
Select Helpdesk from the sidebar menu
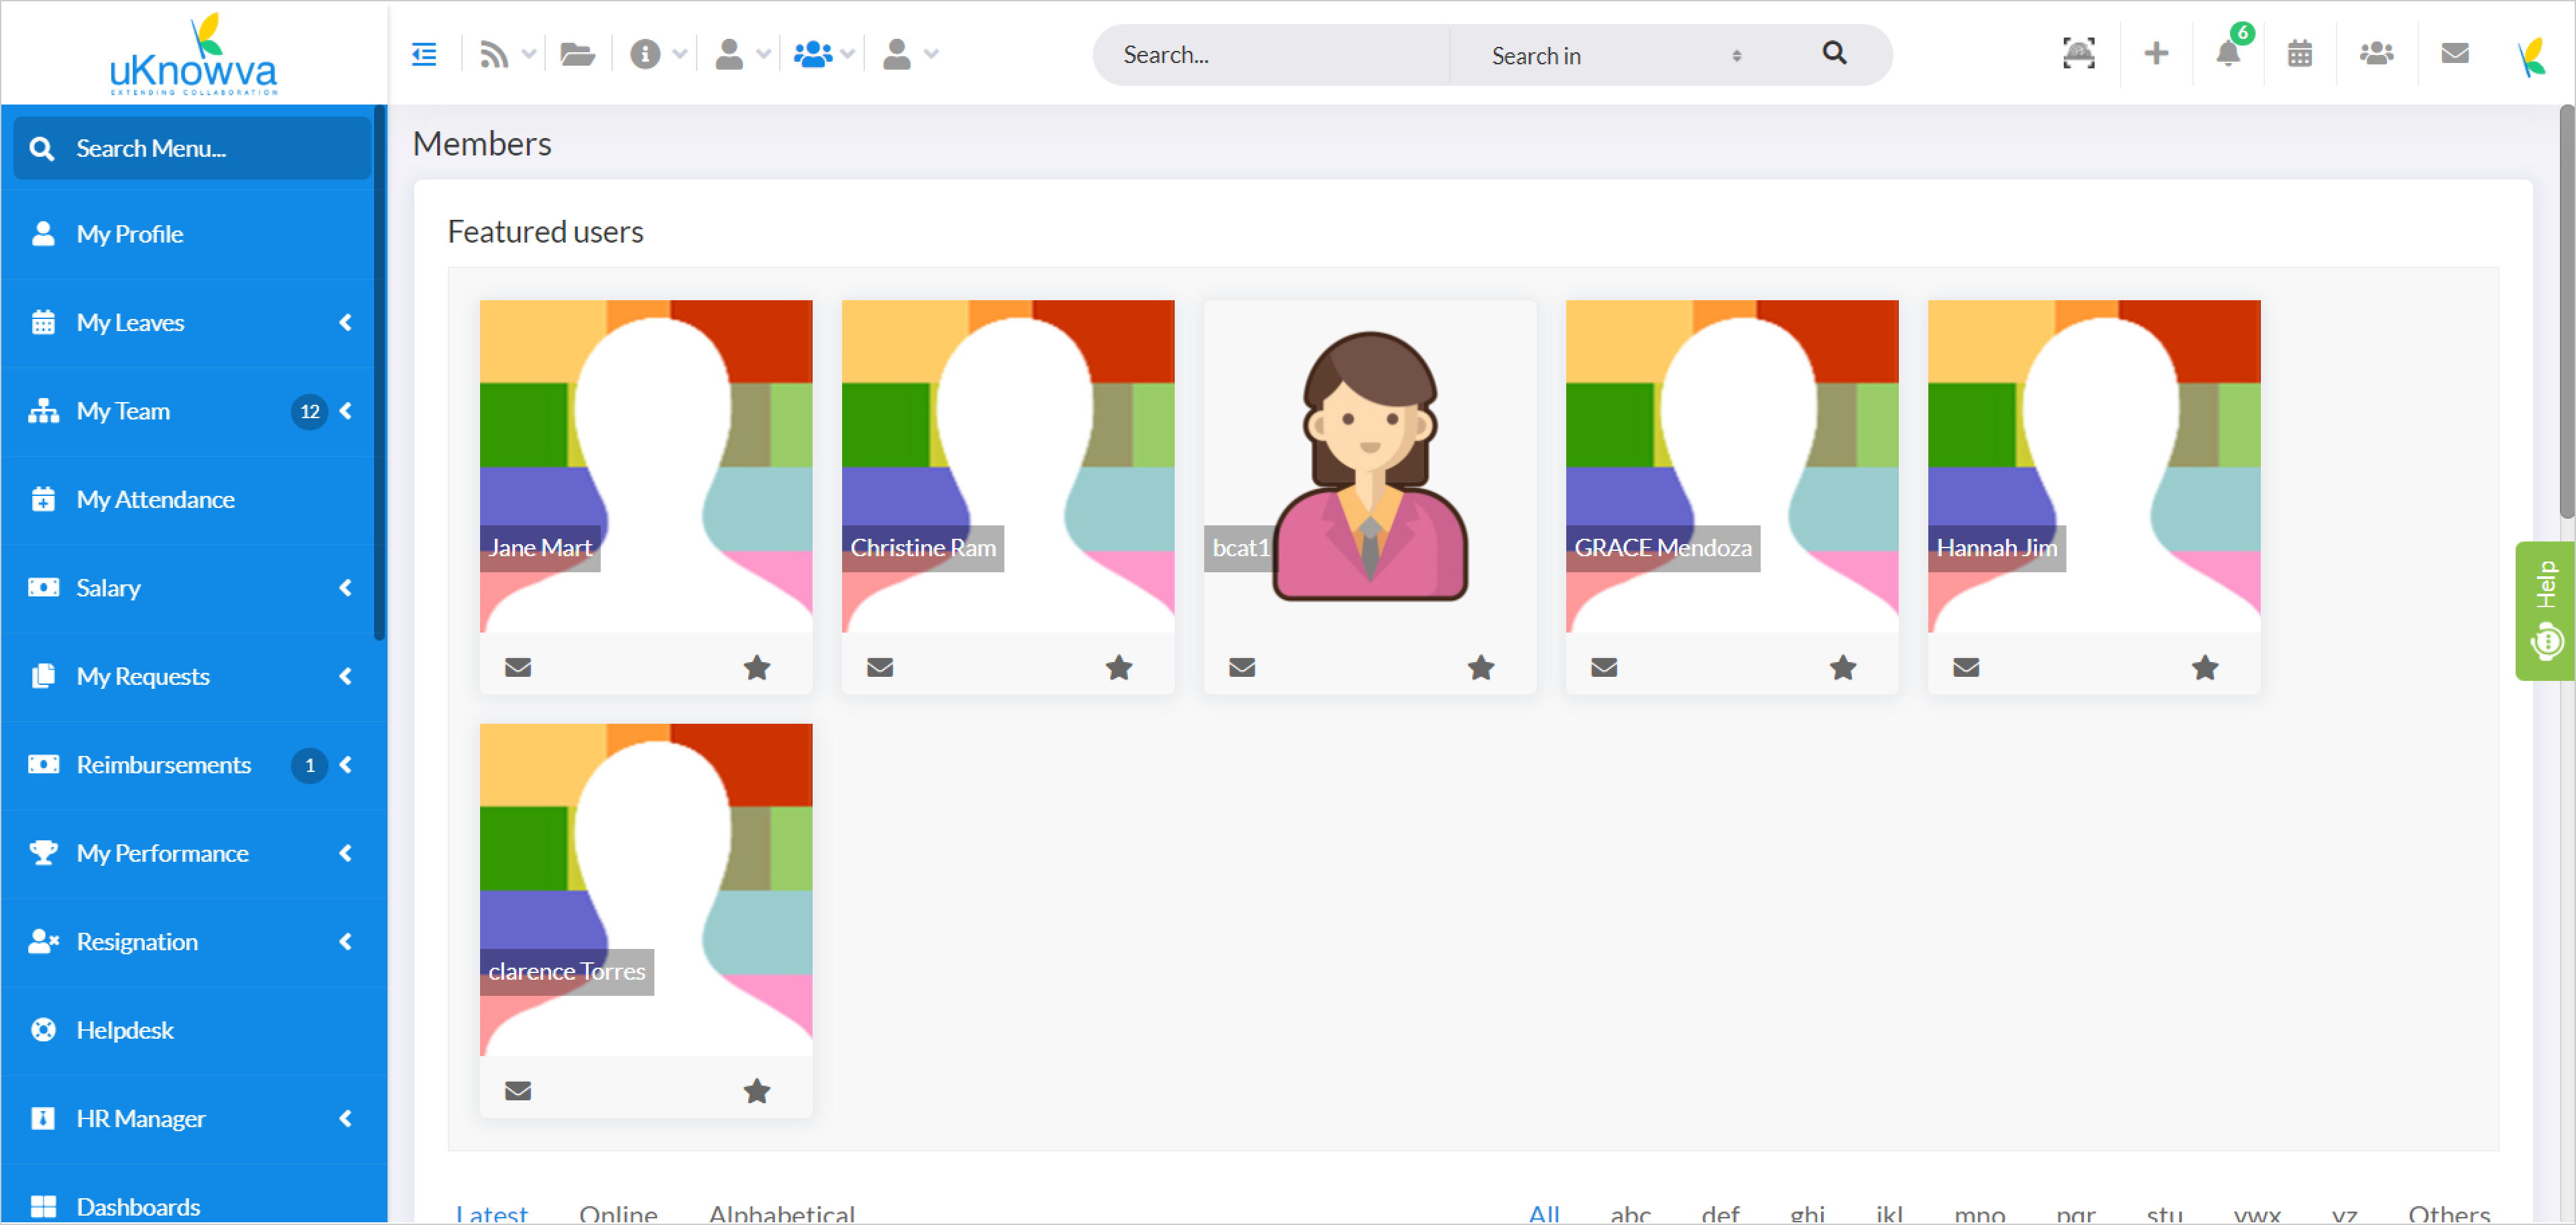point(125,1030)
